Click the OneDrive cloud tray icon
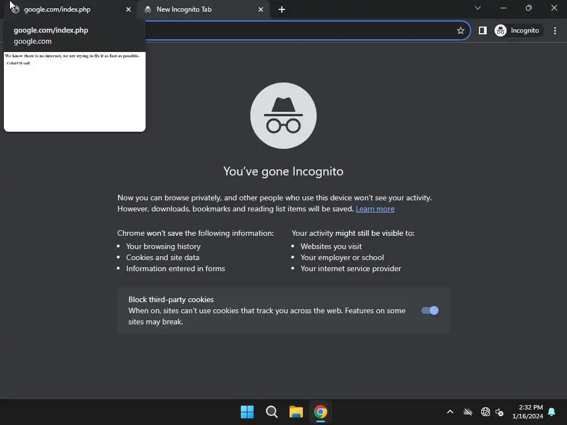The image size is (567, 425). click(x=468, y=412)
